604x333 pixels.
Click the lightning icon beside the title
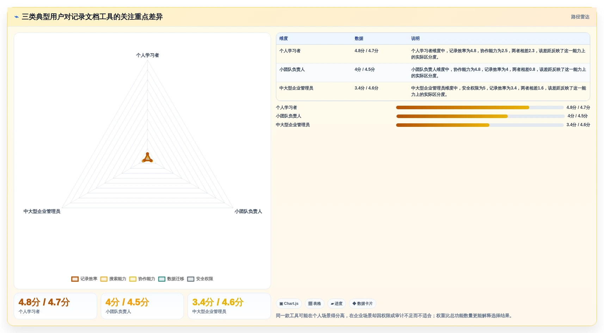click(x=17, y=17)
